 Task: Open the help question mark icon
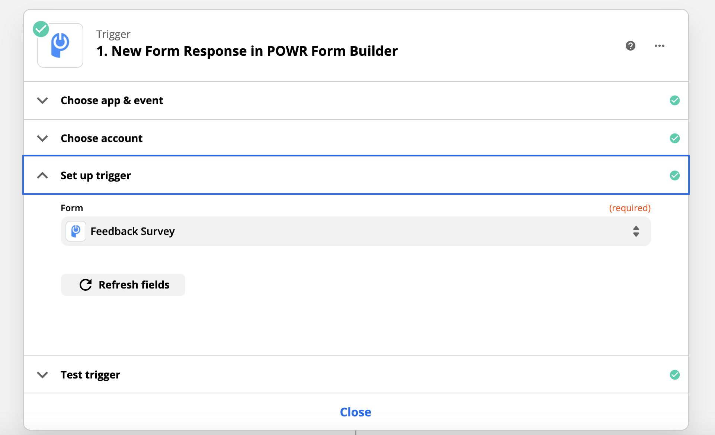coord(630,46)
